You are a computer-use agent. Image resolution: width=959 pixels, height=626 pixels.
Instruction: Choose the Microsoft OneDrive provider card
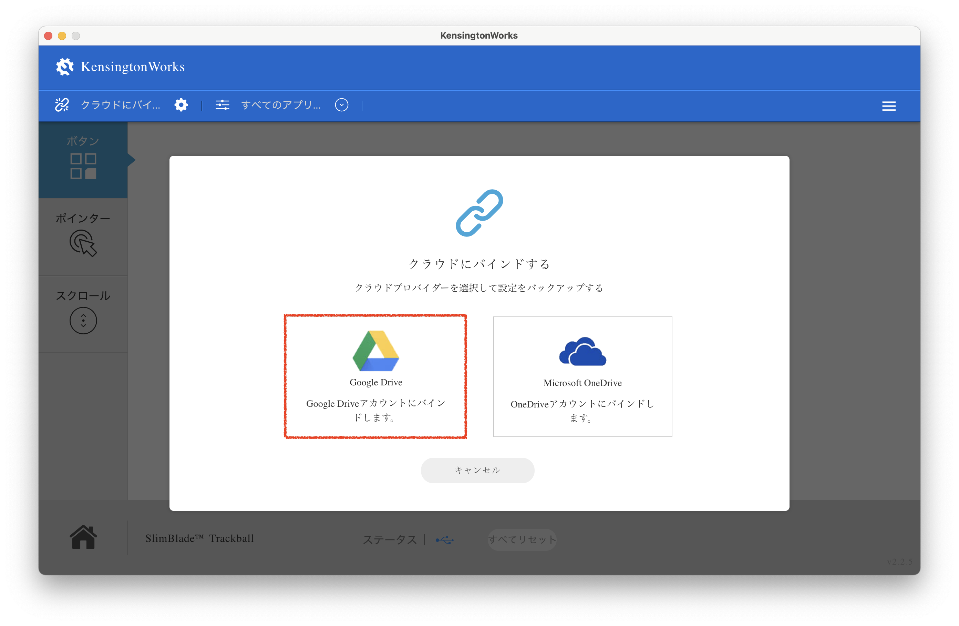tap(582, 376)
